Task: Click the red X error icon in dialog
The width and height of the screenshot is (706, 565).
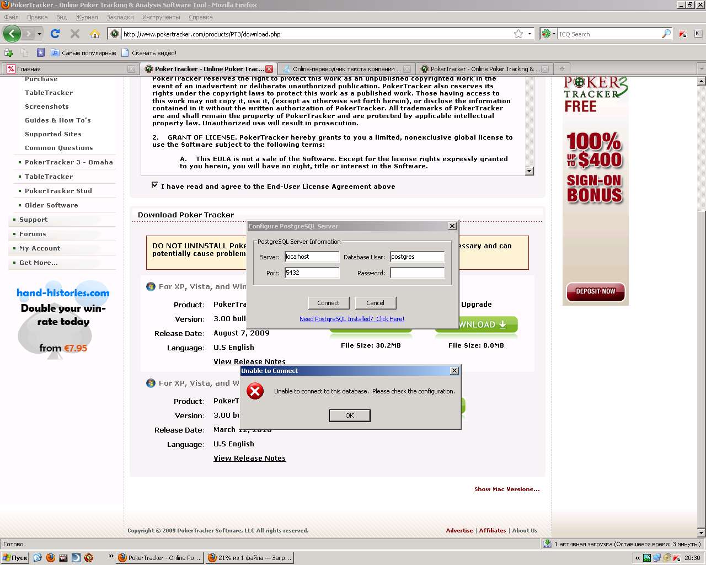Action: pos(255,391)
